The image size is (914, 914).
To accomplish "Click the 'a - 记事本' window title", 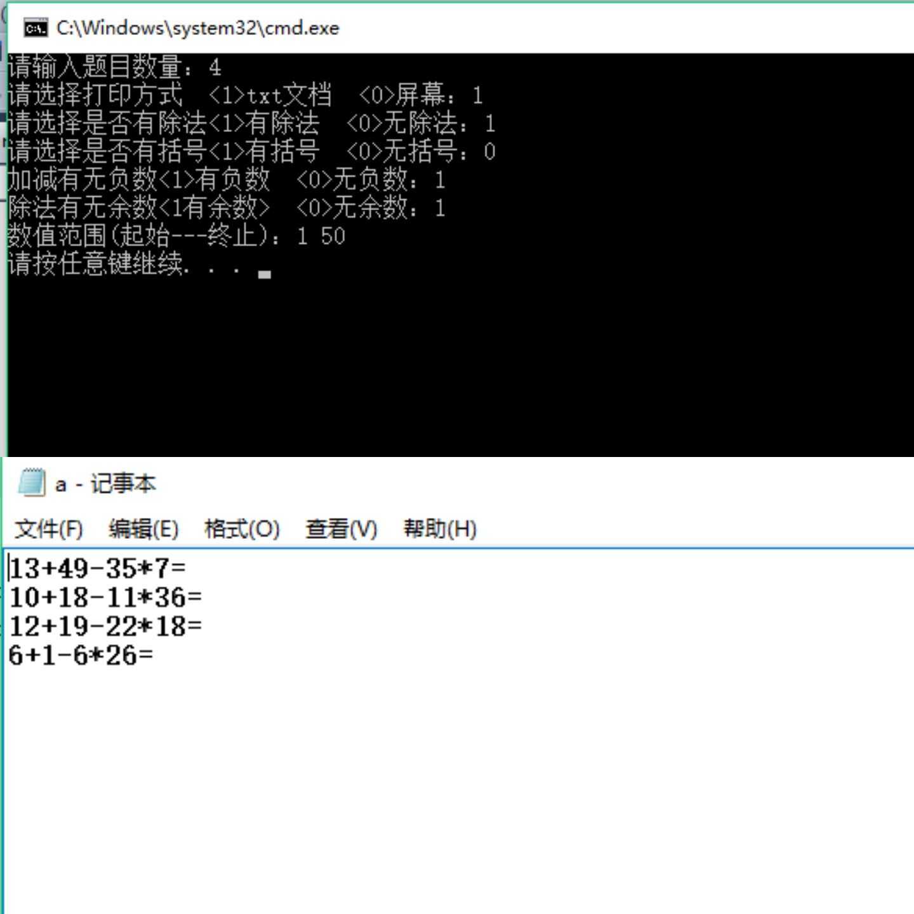I will (105, 484).
